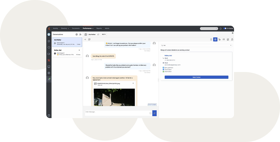Go to the Admin menu

107,28
